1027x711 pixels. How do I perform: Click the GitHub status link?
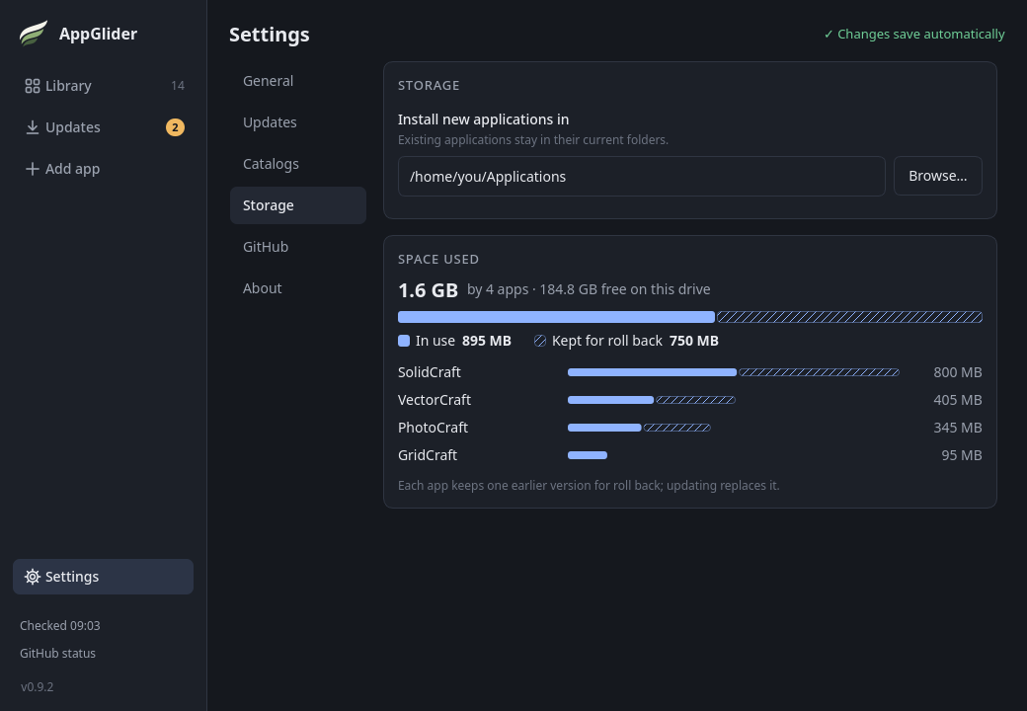[x=57, y=654]
